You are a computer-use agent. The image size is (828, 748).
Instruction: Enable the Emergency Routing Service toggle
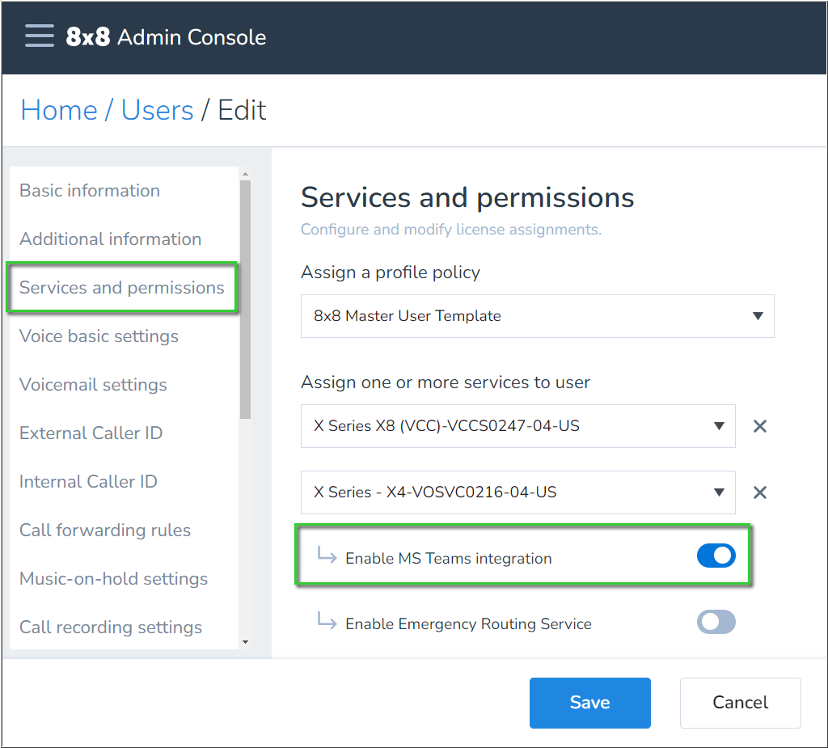click(x=716, y=622)
